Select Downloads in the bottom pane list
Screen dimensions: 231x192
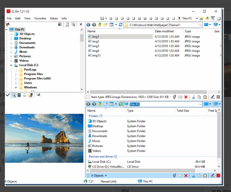pyautogui.click(x=100, y=136)
